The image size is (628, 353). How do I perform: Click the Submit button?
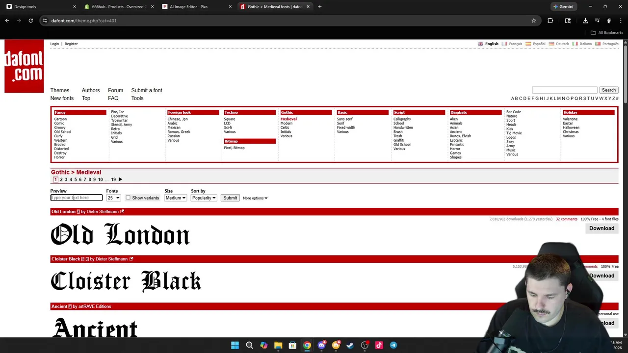point(230,198)
